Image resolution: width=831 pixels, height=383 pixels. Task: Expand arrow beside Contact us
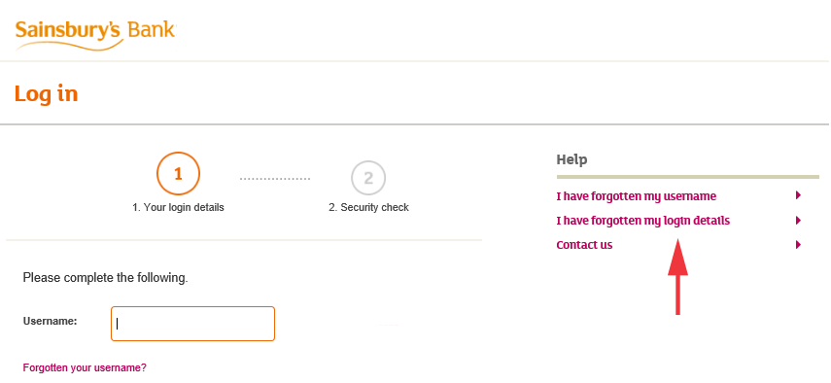[x=798, y=245]
